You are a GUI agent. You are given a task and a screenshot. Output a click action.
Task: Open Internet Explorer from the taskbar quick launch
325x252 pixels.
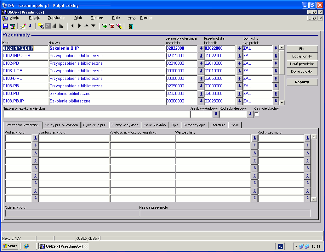click(x=26, y=246)
